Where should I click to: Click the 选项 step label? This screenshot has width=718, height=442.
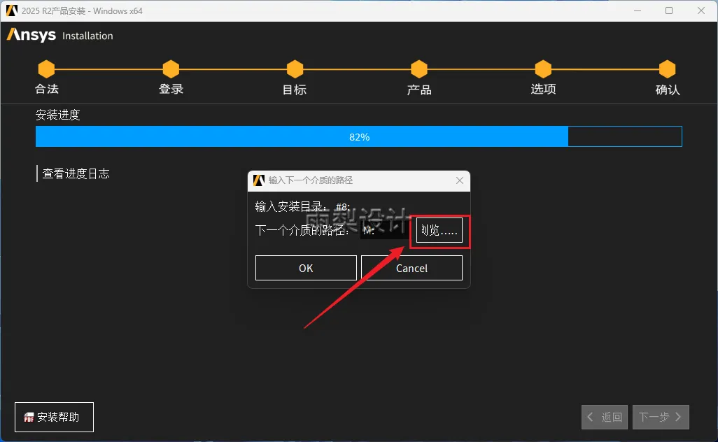click(x=543, y=89)
